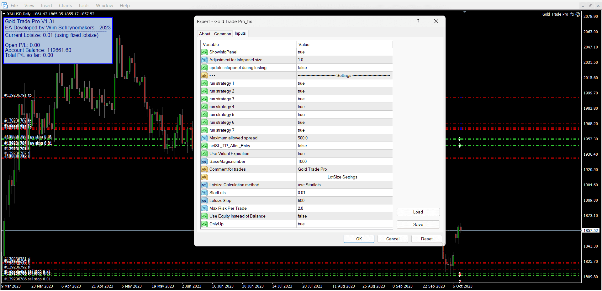
Task: Toggle run strategy 1 to false
Action: pyautogui.click(x=344, y=83)
